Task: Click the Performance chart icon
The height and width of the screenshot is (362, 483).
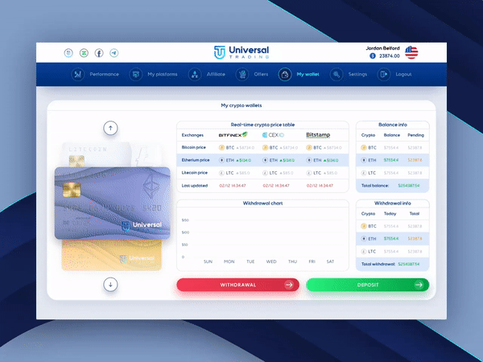Action: pyautogui.click(x=78, y=74)
